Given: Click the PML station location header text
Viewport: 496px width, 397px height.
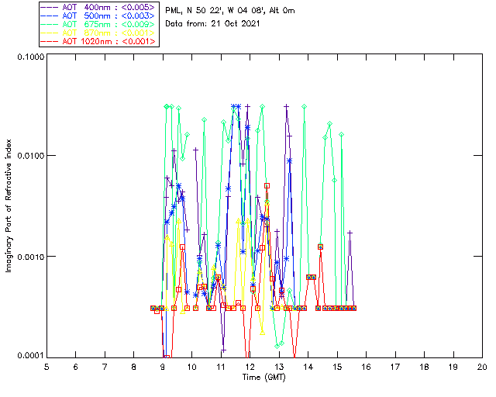Looking at the screenshot, I should coord(230,11).
